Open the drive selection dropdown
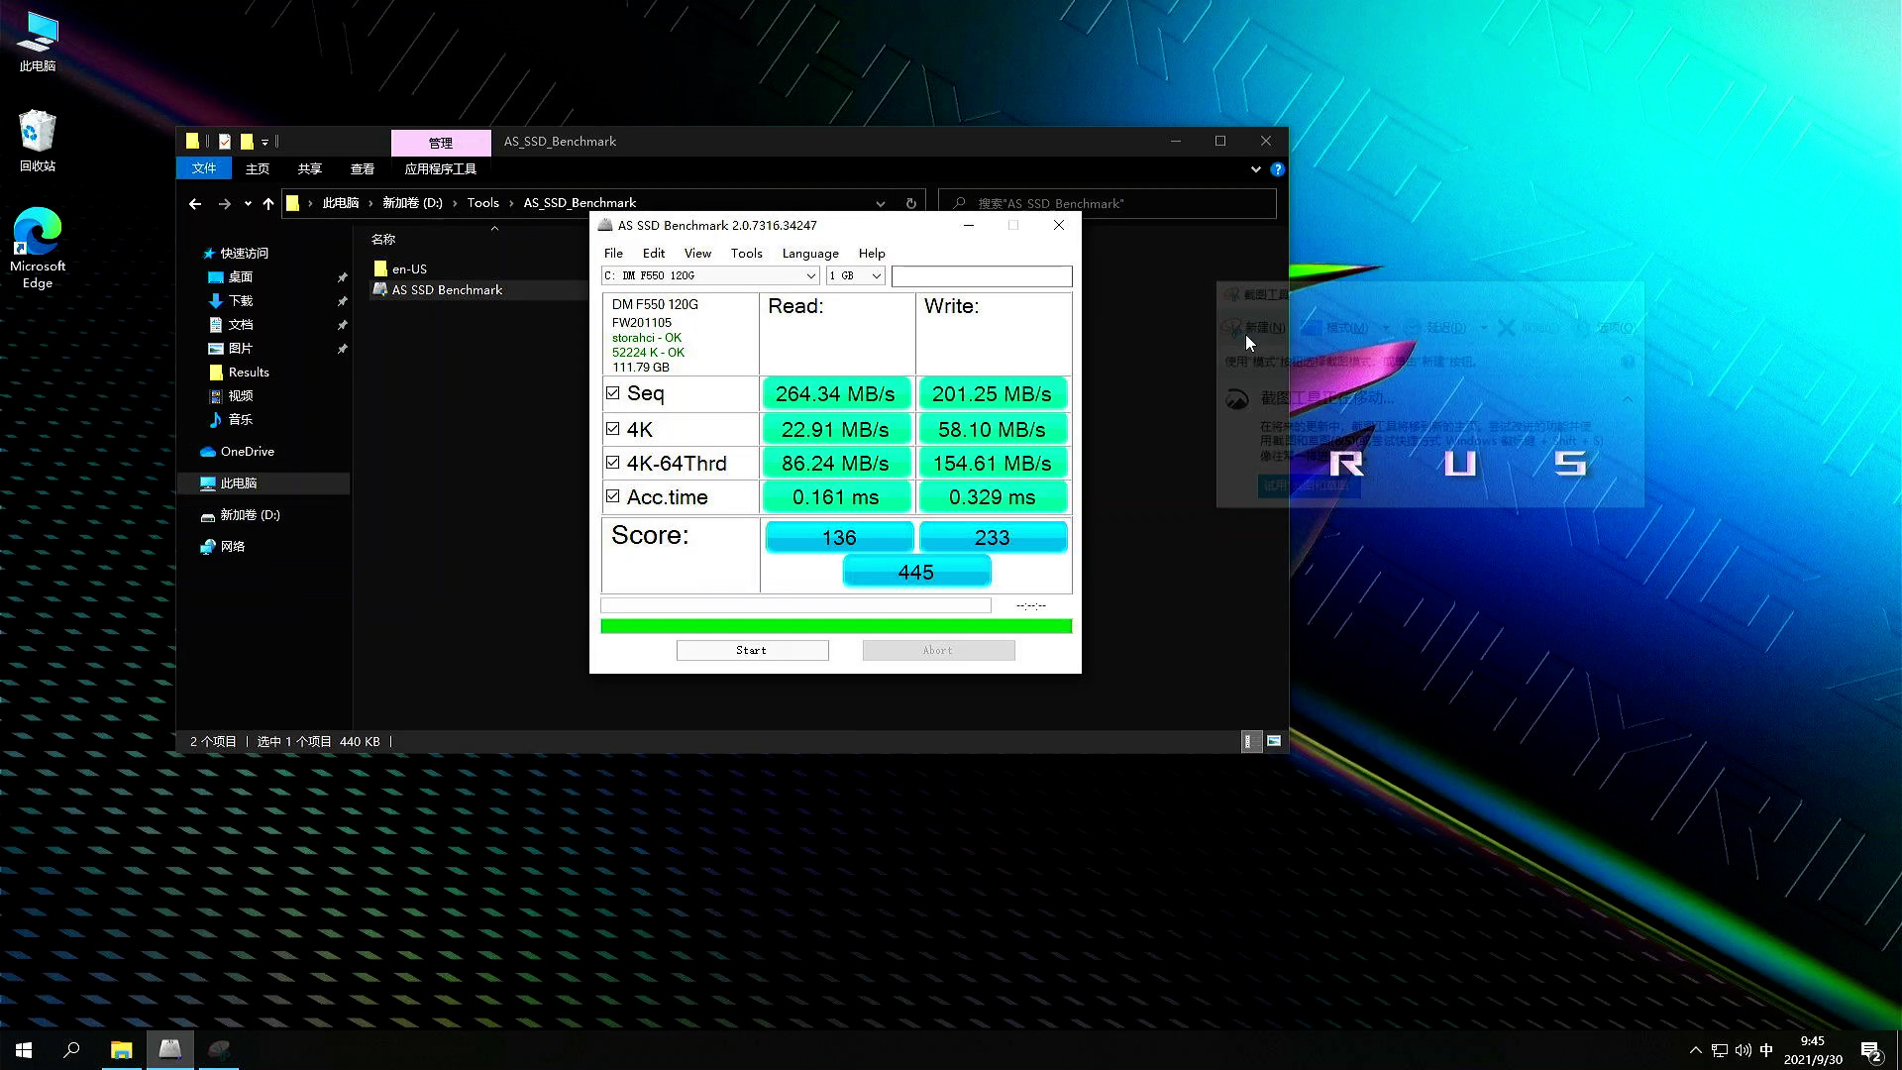Screen dimensions: 1902x1070 tap(710, 275)
